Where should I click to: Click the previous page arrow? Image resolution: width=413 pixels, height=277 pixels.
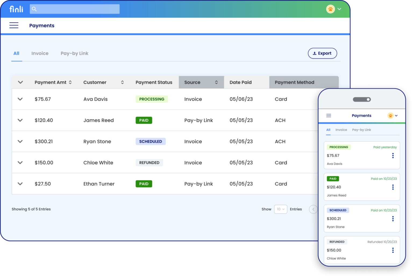pyautogui.click(x=313, y=209)
